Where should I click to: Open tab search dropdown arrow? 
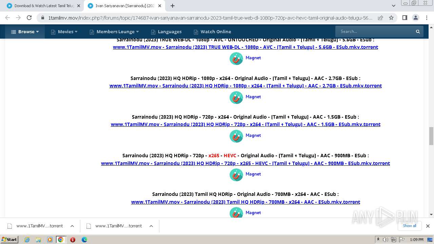394,6
